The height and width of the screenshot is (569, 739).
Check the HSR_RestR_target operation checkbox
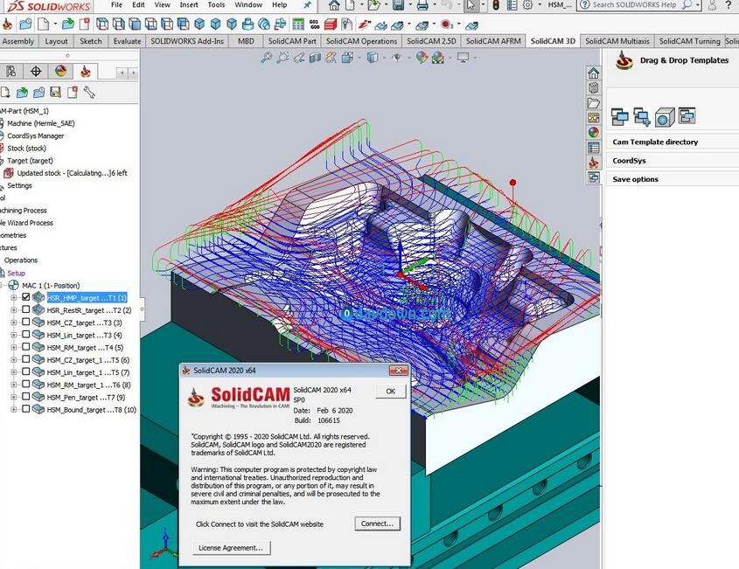tap(26, 309)
